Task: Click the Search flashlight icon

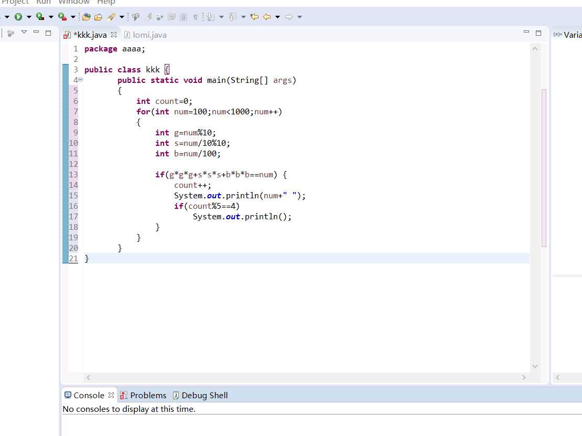Action: tap(111, 17)
